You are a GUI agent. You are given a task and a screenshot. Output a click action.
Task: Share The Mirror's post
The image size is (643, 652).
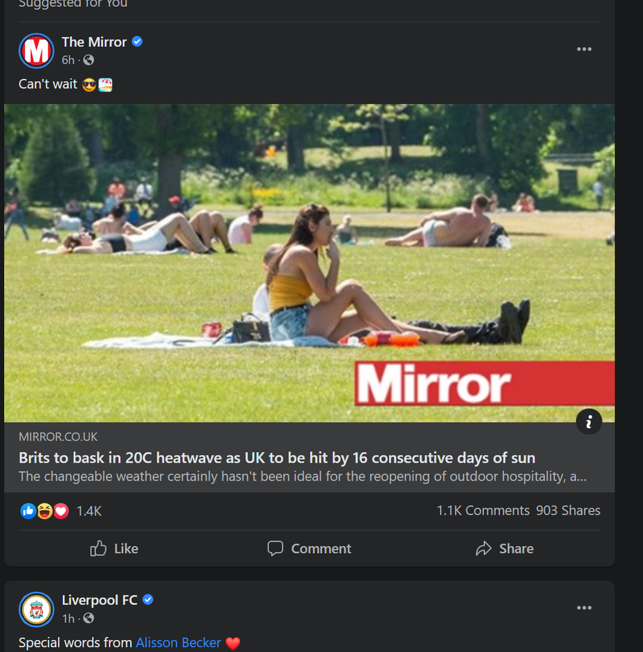pos(505,548)
